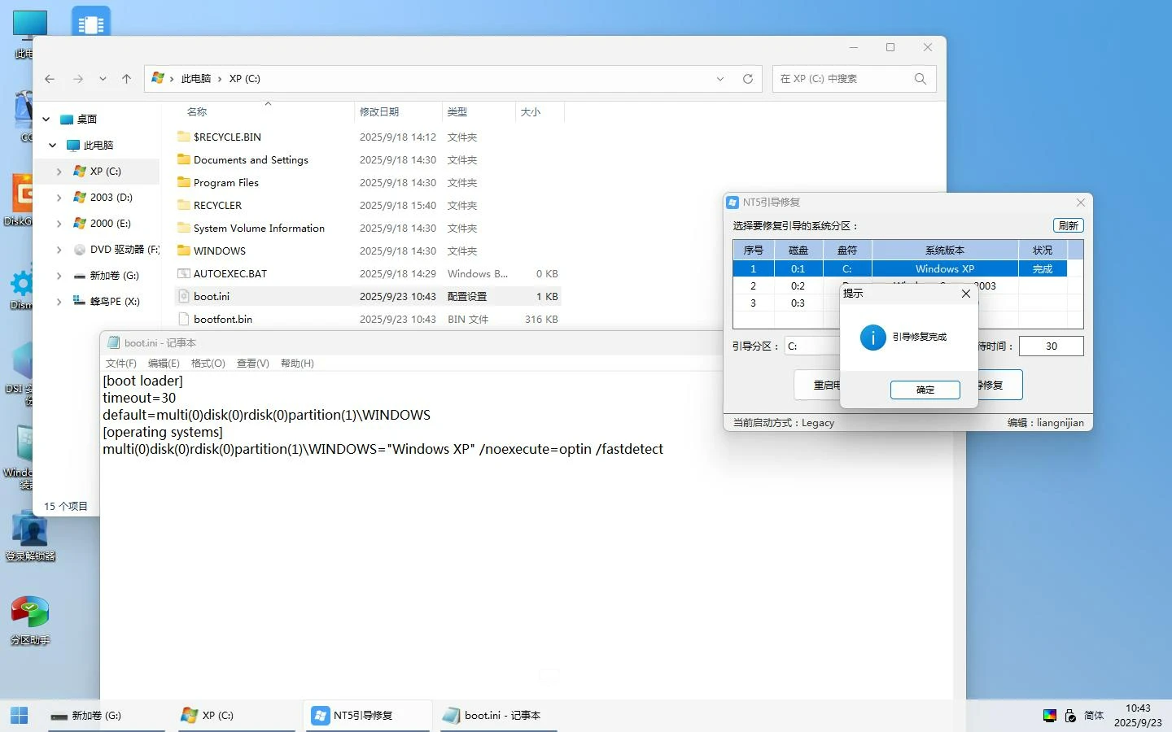1172x732 pixels.
Task: Select the WINDOWS folder
Action: coord(220,251)
